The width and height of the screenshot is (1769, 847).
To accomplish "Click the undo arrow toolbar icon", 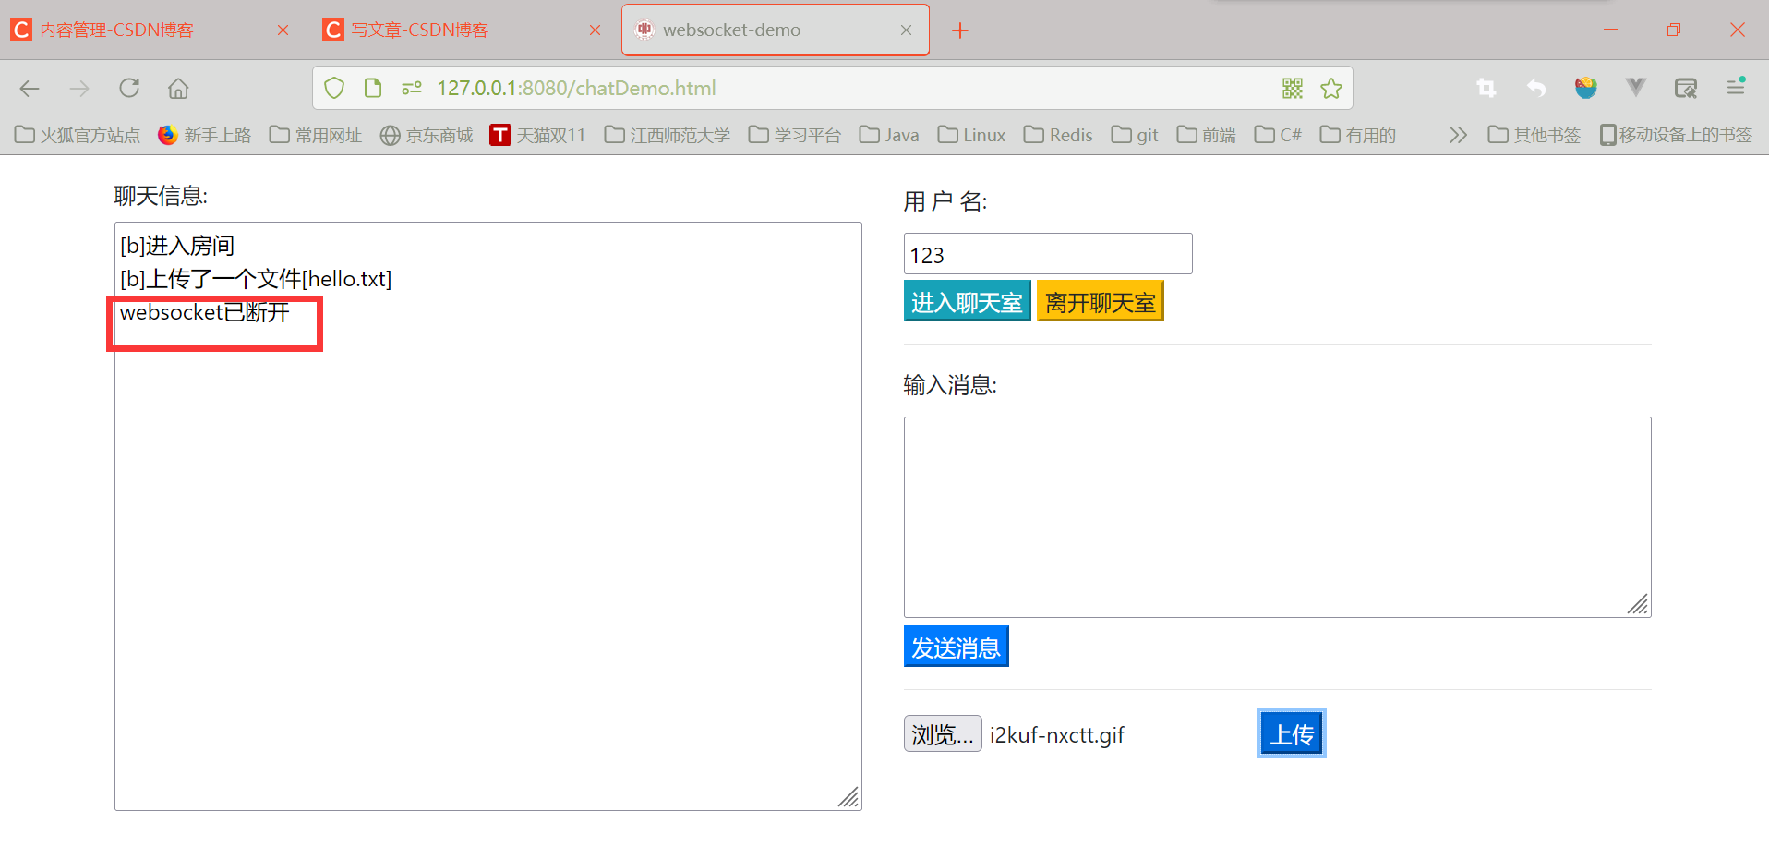I will click(1536, 88).
